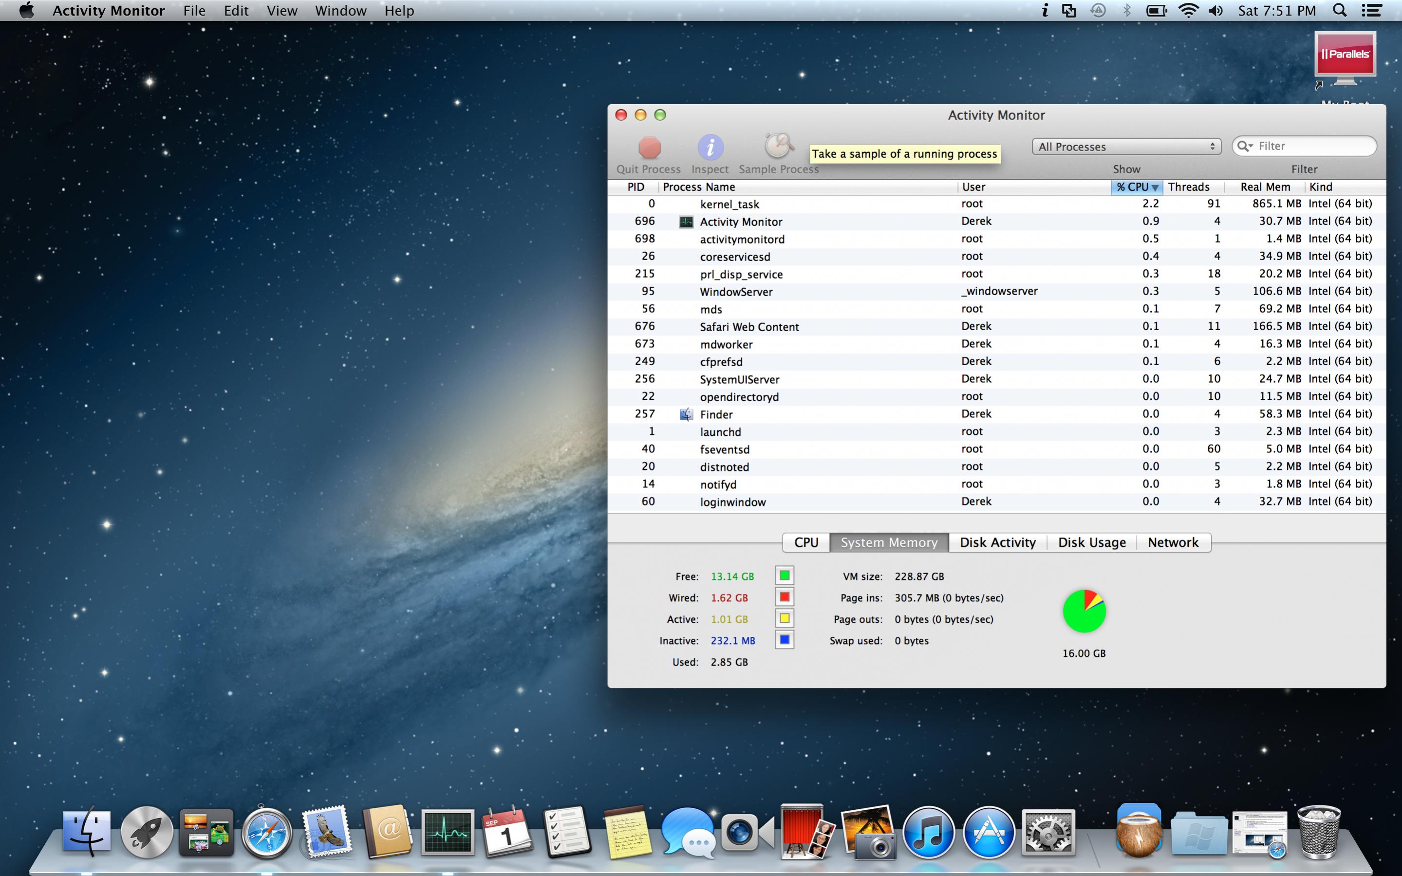Open System Preferences from the Dock
This screenshot has width=1402, height=876.
click(1048, 833)
